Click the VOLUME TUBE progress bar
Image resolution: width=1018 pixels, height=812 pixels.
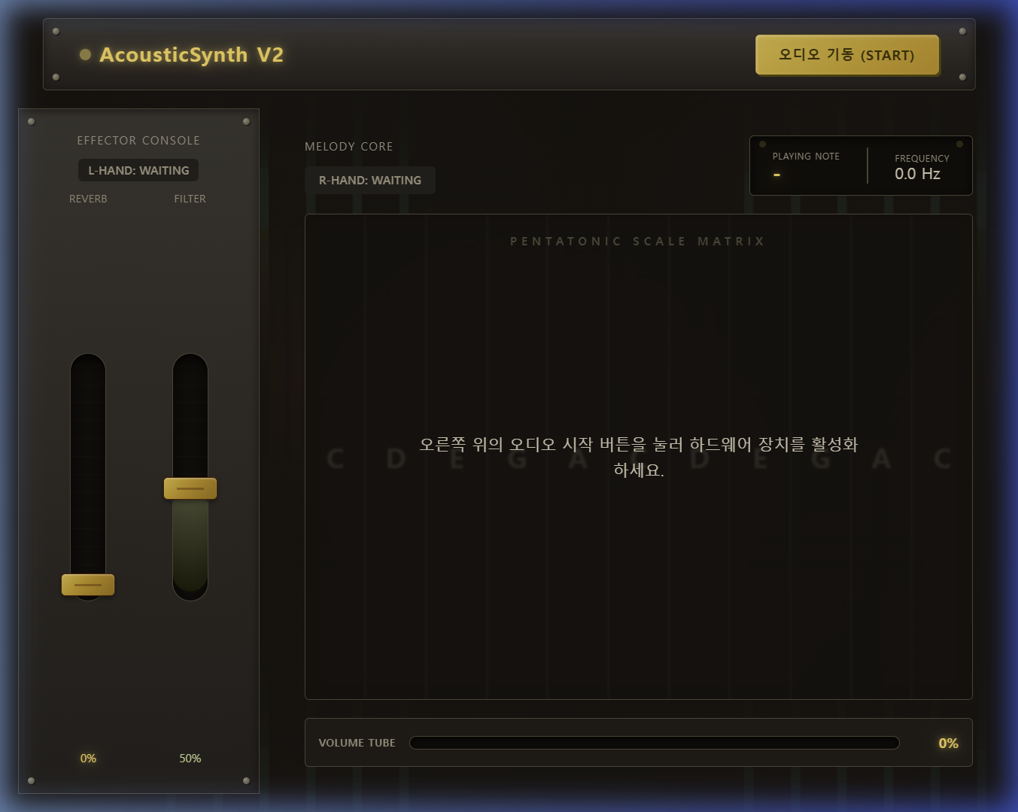pos(654,743)
